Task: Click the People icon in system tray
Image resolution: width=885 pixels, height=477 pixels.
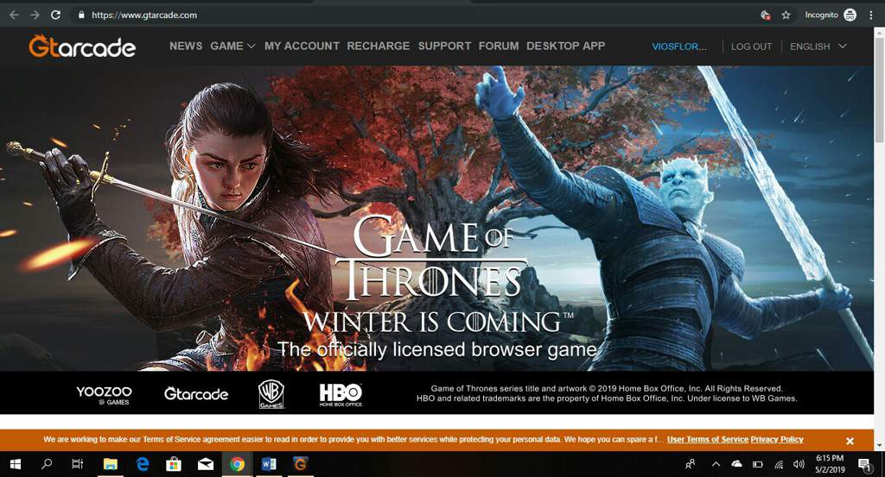Action: coord(691,464)
